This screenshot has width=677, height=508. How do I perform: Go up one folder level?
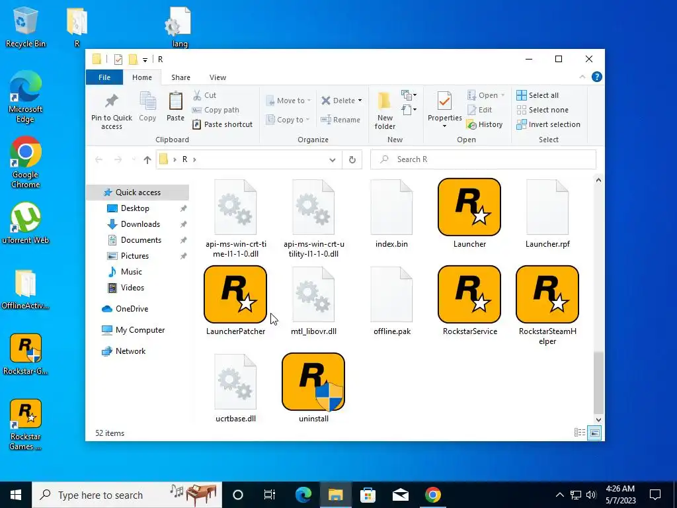coord(147,160)
